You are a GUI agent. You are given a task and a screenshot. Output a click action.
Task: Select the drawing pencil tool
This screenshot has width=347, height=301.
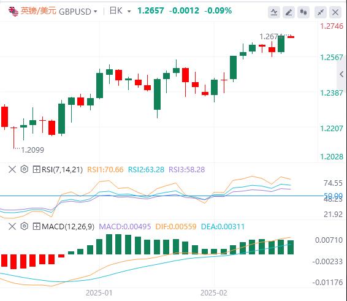[x=289, y=12]
